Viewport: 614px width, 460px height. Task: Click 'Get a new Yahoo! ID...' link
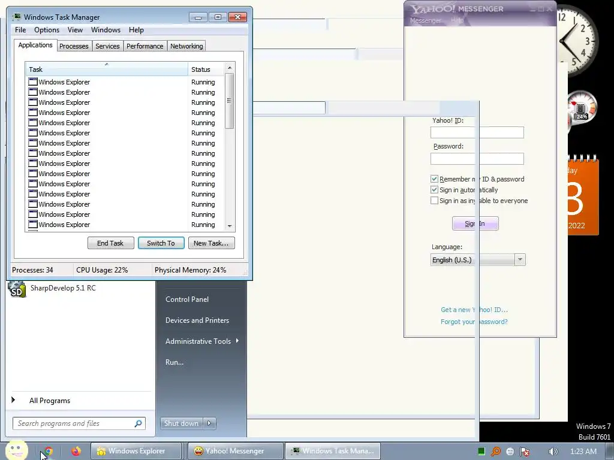click(x=474, y=310)
